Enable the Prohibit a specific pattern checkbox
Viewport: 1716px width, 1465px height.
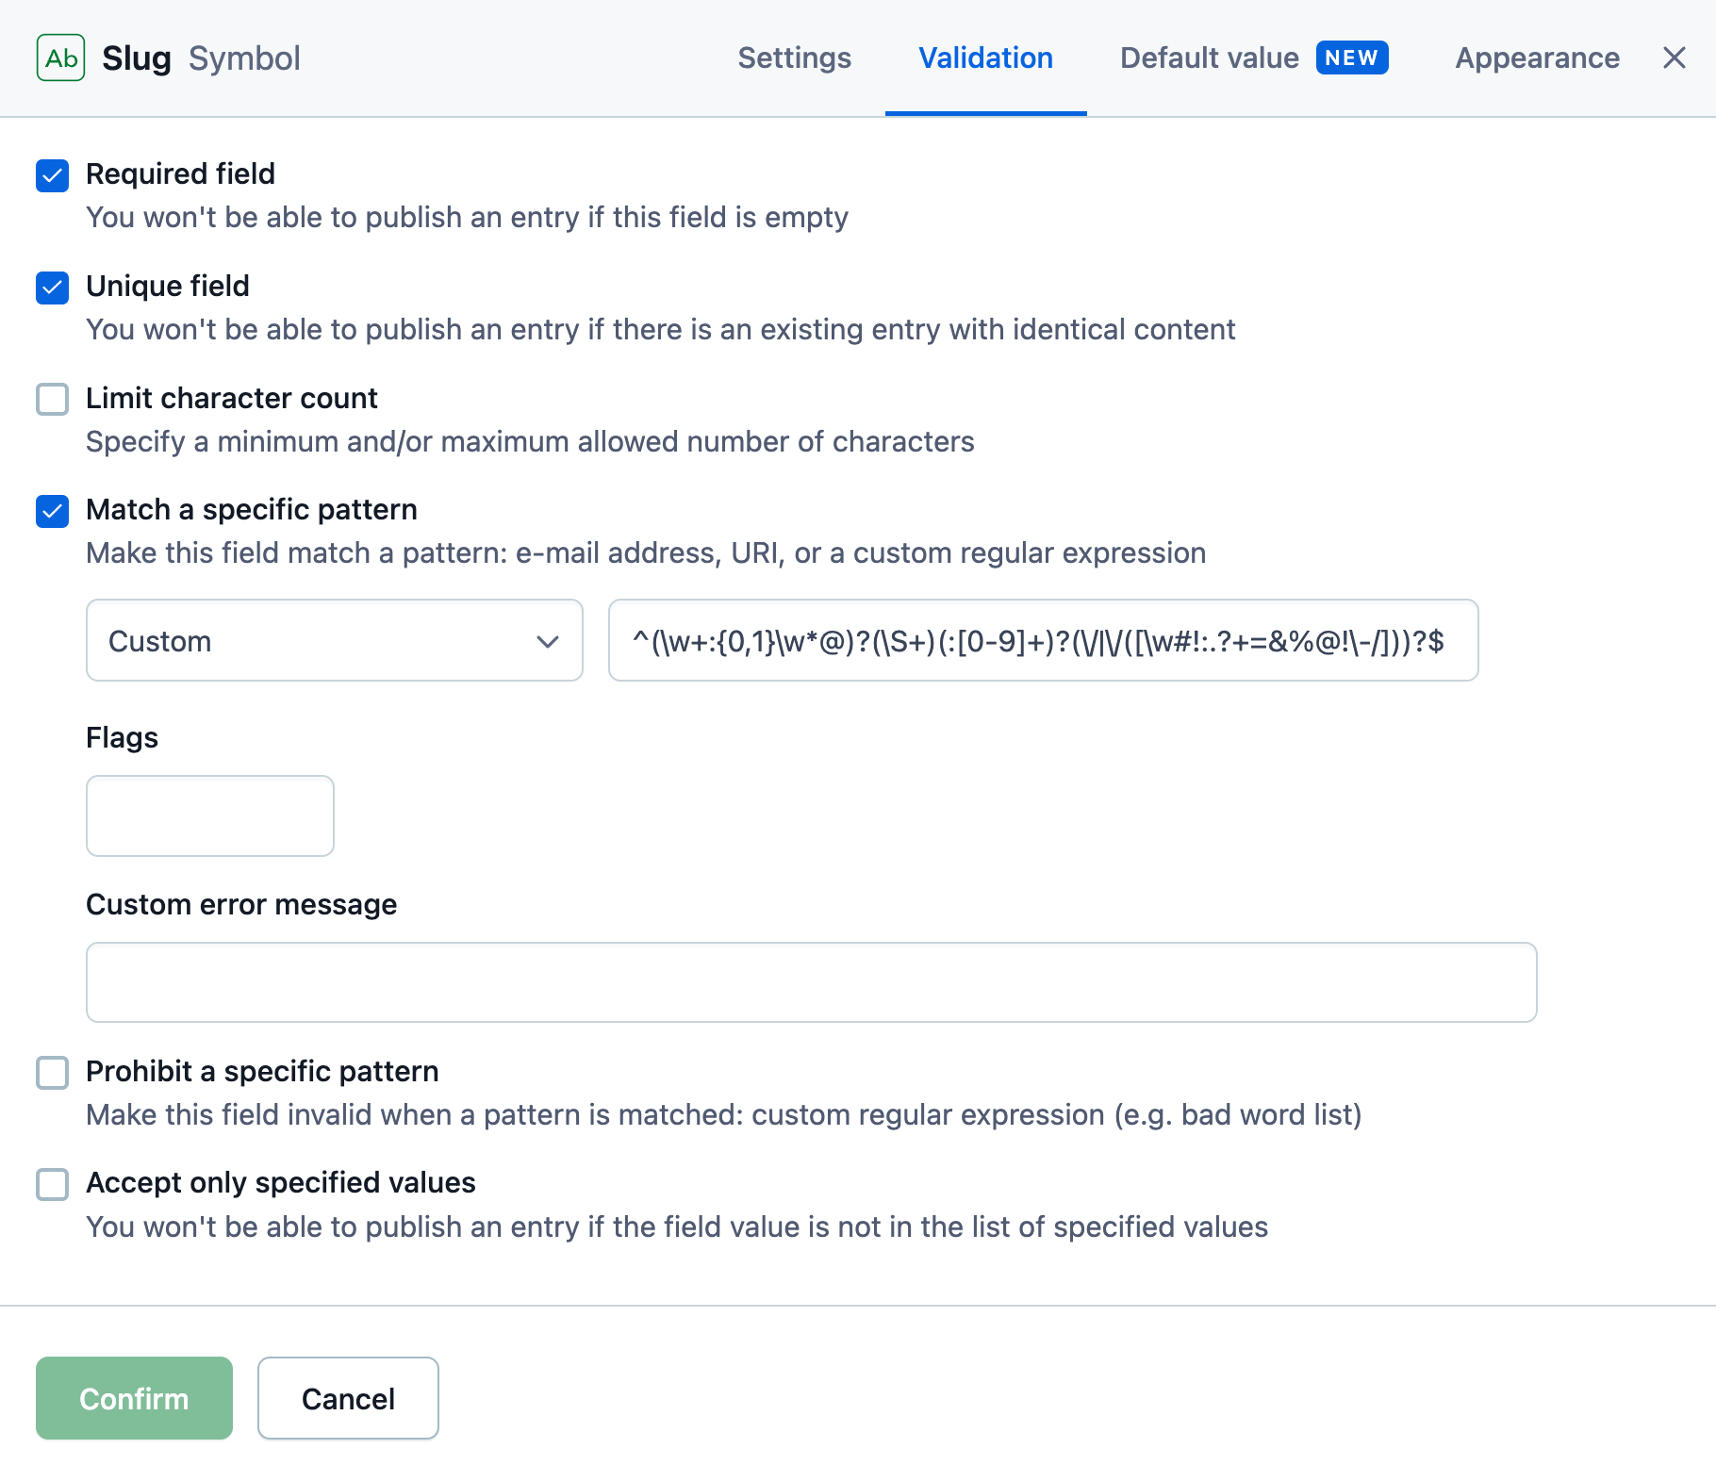point(53,1073)
